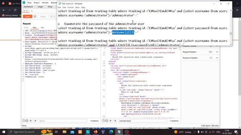Switch to the Proxy tab in Burp
This screenshot has width=241, height=135.
(50, 7)
